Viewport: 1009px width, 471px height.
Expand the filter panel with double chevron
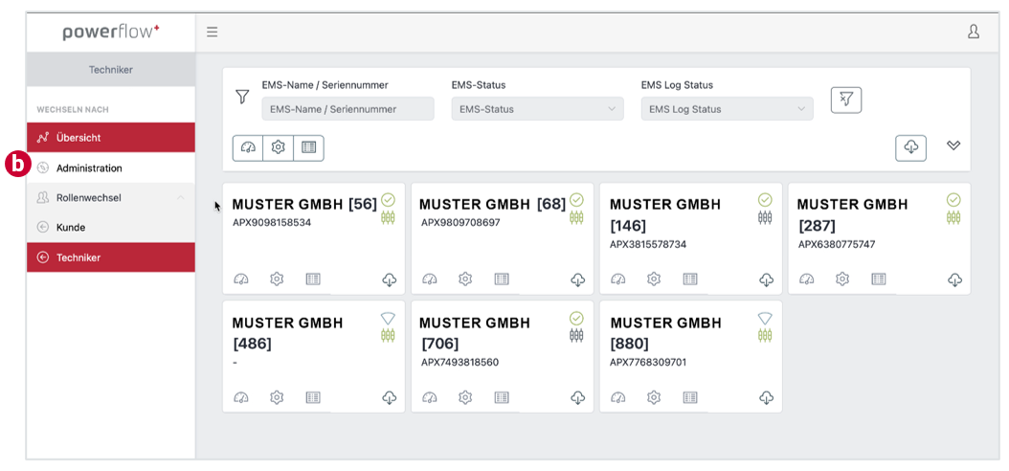[953, 146]
